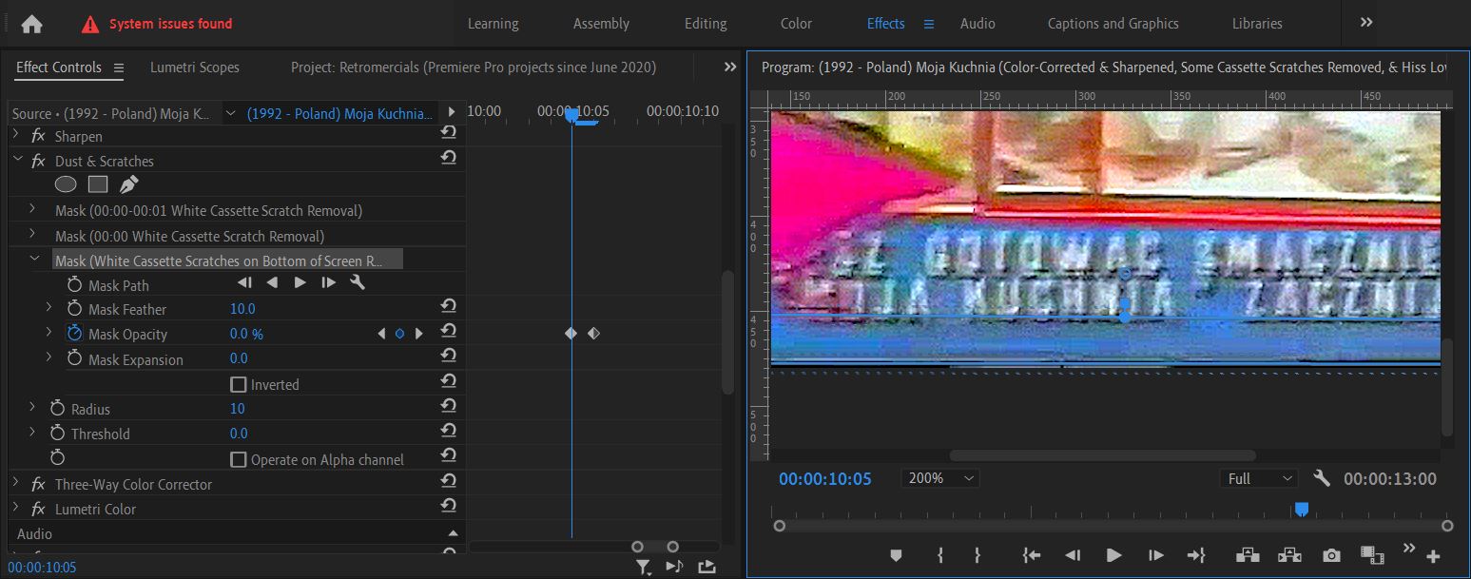Open Program monitor settings wrench

point(1322,478)
